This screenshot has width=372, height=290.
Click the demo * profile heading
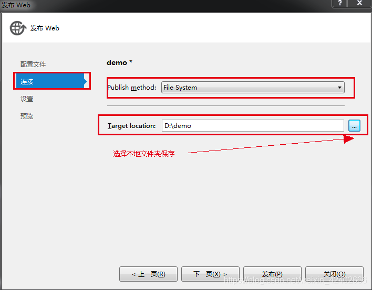pyautogui.click(x=119, y=62)
